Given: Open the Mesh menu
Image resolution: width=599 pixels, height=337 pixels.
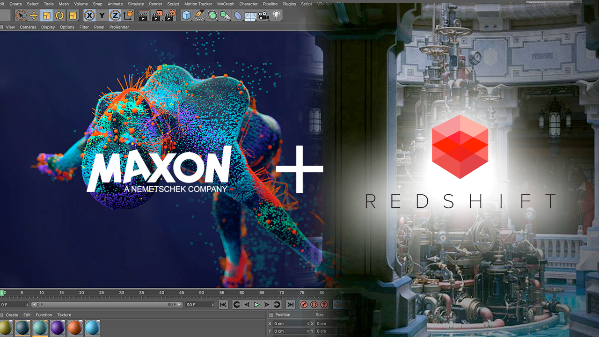Looking at the screenshot, I should point(64,4).
